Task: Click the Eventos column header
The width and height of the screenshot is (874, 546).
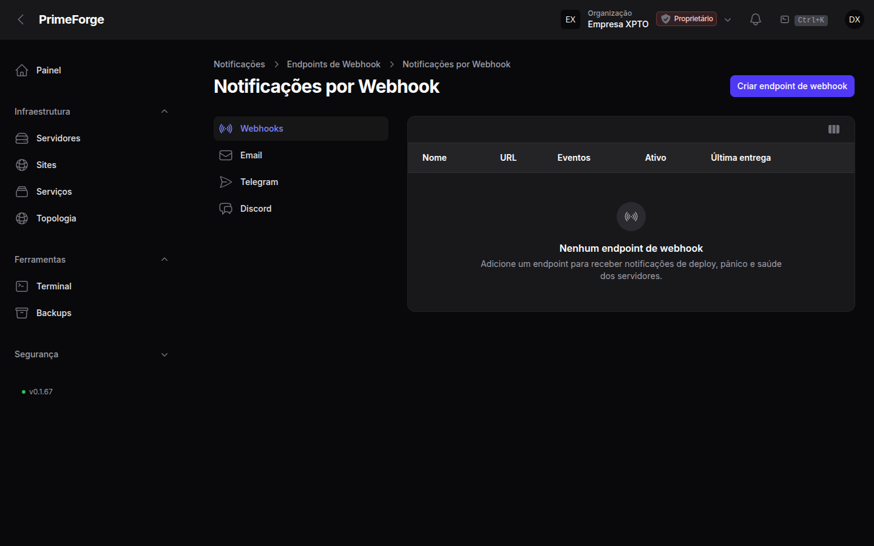Action: pos(574,158)
